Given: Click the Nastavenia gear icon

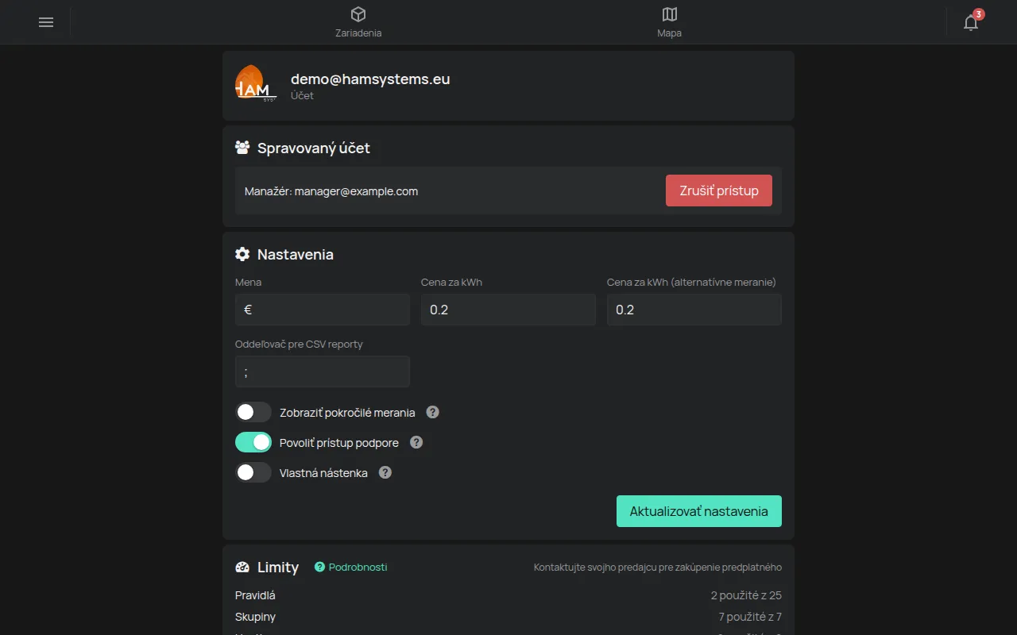Looking at the screenshot, I should [x=242, y=254].
